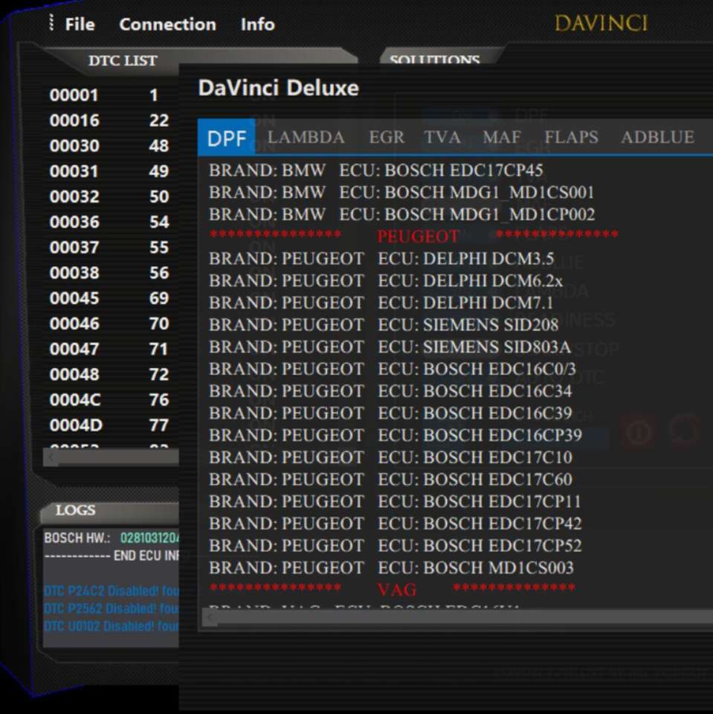Click left arrow of DTC list scrollbar
713x714 pixels.
tap(51, 457)
